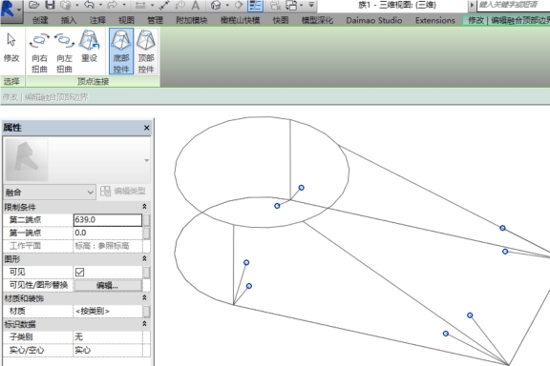Image resolution: width=550 pixels, height=366 pixels.
Task: Select the Aligned Dimension tool
Action: pos(164,5)
